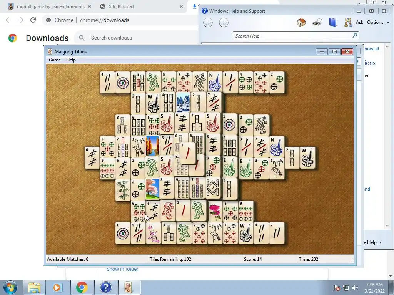The height and width of the screenshot is (295, 394).
Task: Open the Game menu in Mahjong Titans
Action: (x=55, y=60)
